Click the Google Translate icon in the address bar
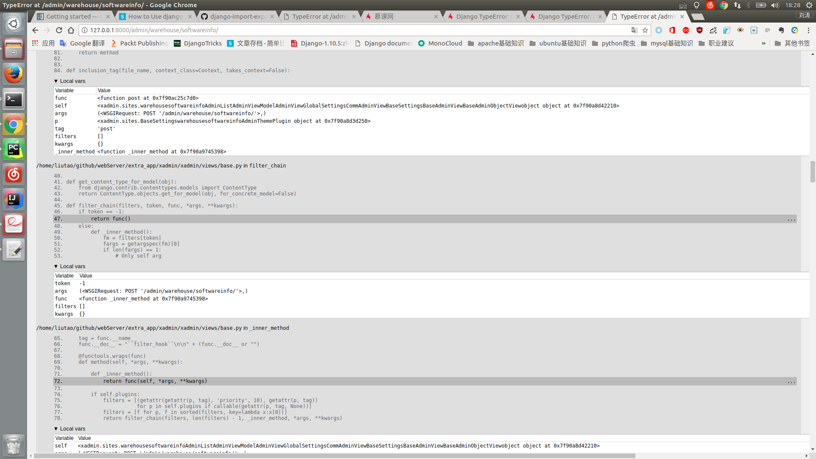This screenshot has width=816, height=459. pyautogui.click(x=635, y=30)
